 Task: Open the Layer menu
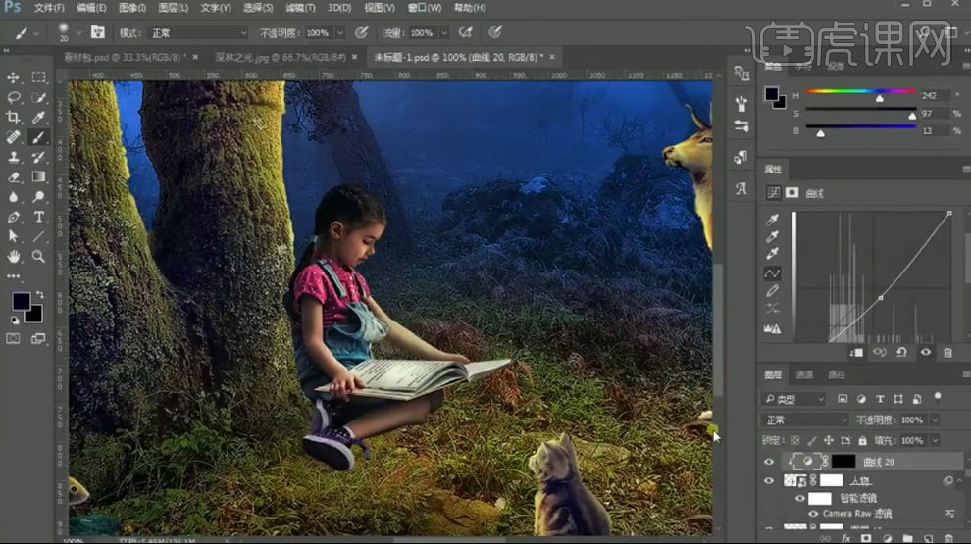[174, 8]
